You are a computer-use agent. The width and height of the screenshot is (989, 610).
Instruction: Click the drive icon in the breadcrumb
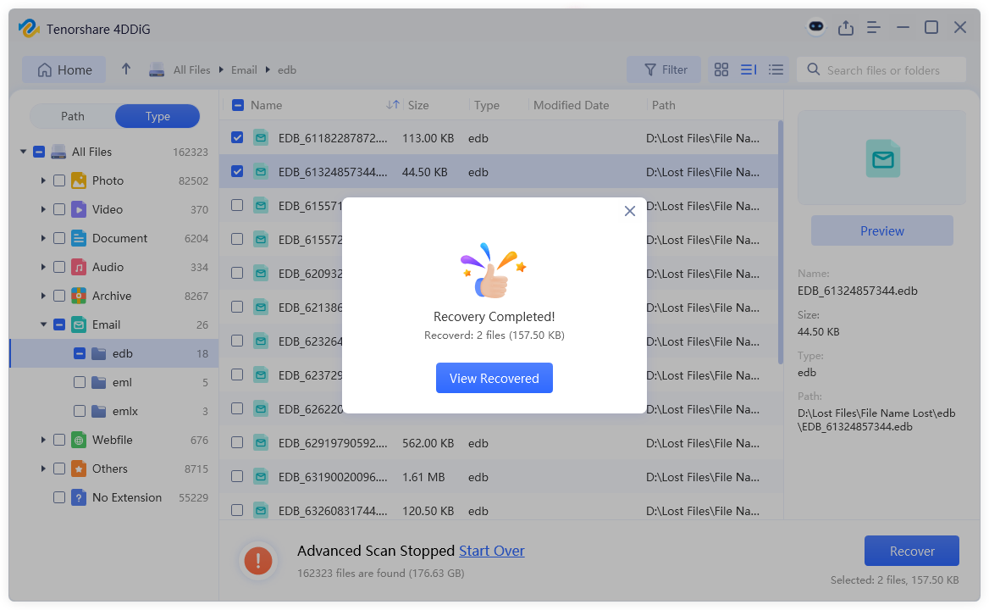tap(157, 70)
